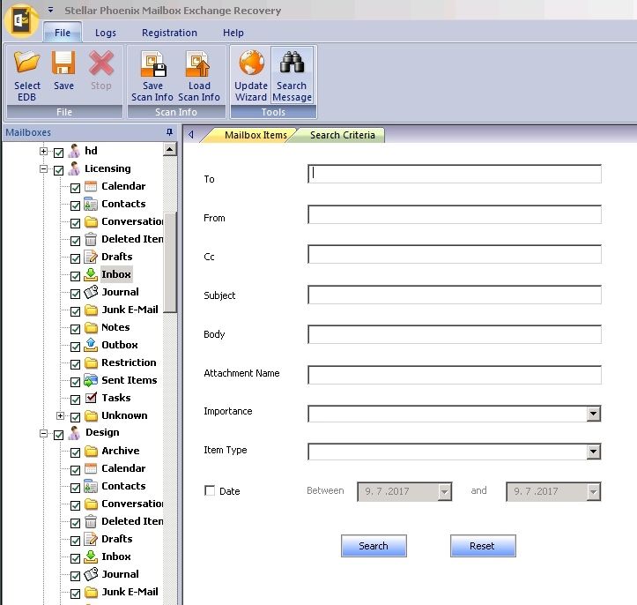The width and height of the screenshot is (637, 605).
Task: Select Outbox folder icon
Action: pos(91,345)
